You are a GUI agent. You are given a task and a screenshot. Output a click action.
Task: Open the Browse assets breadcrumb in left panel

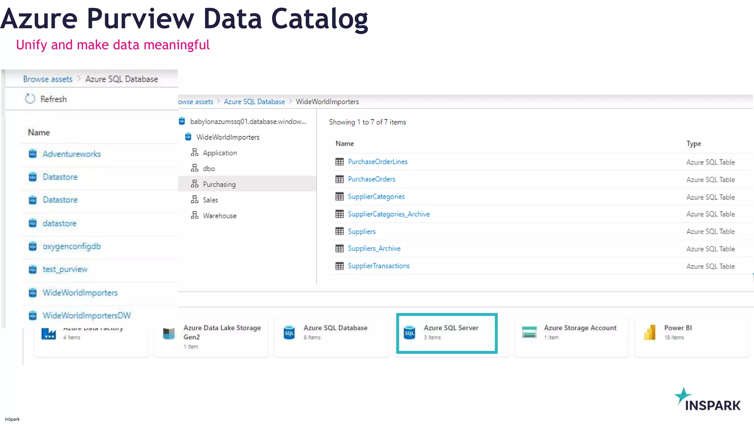[48, 79]
